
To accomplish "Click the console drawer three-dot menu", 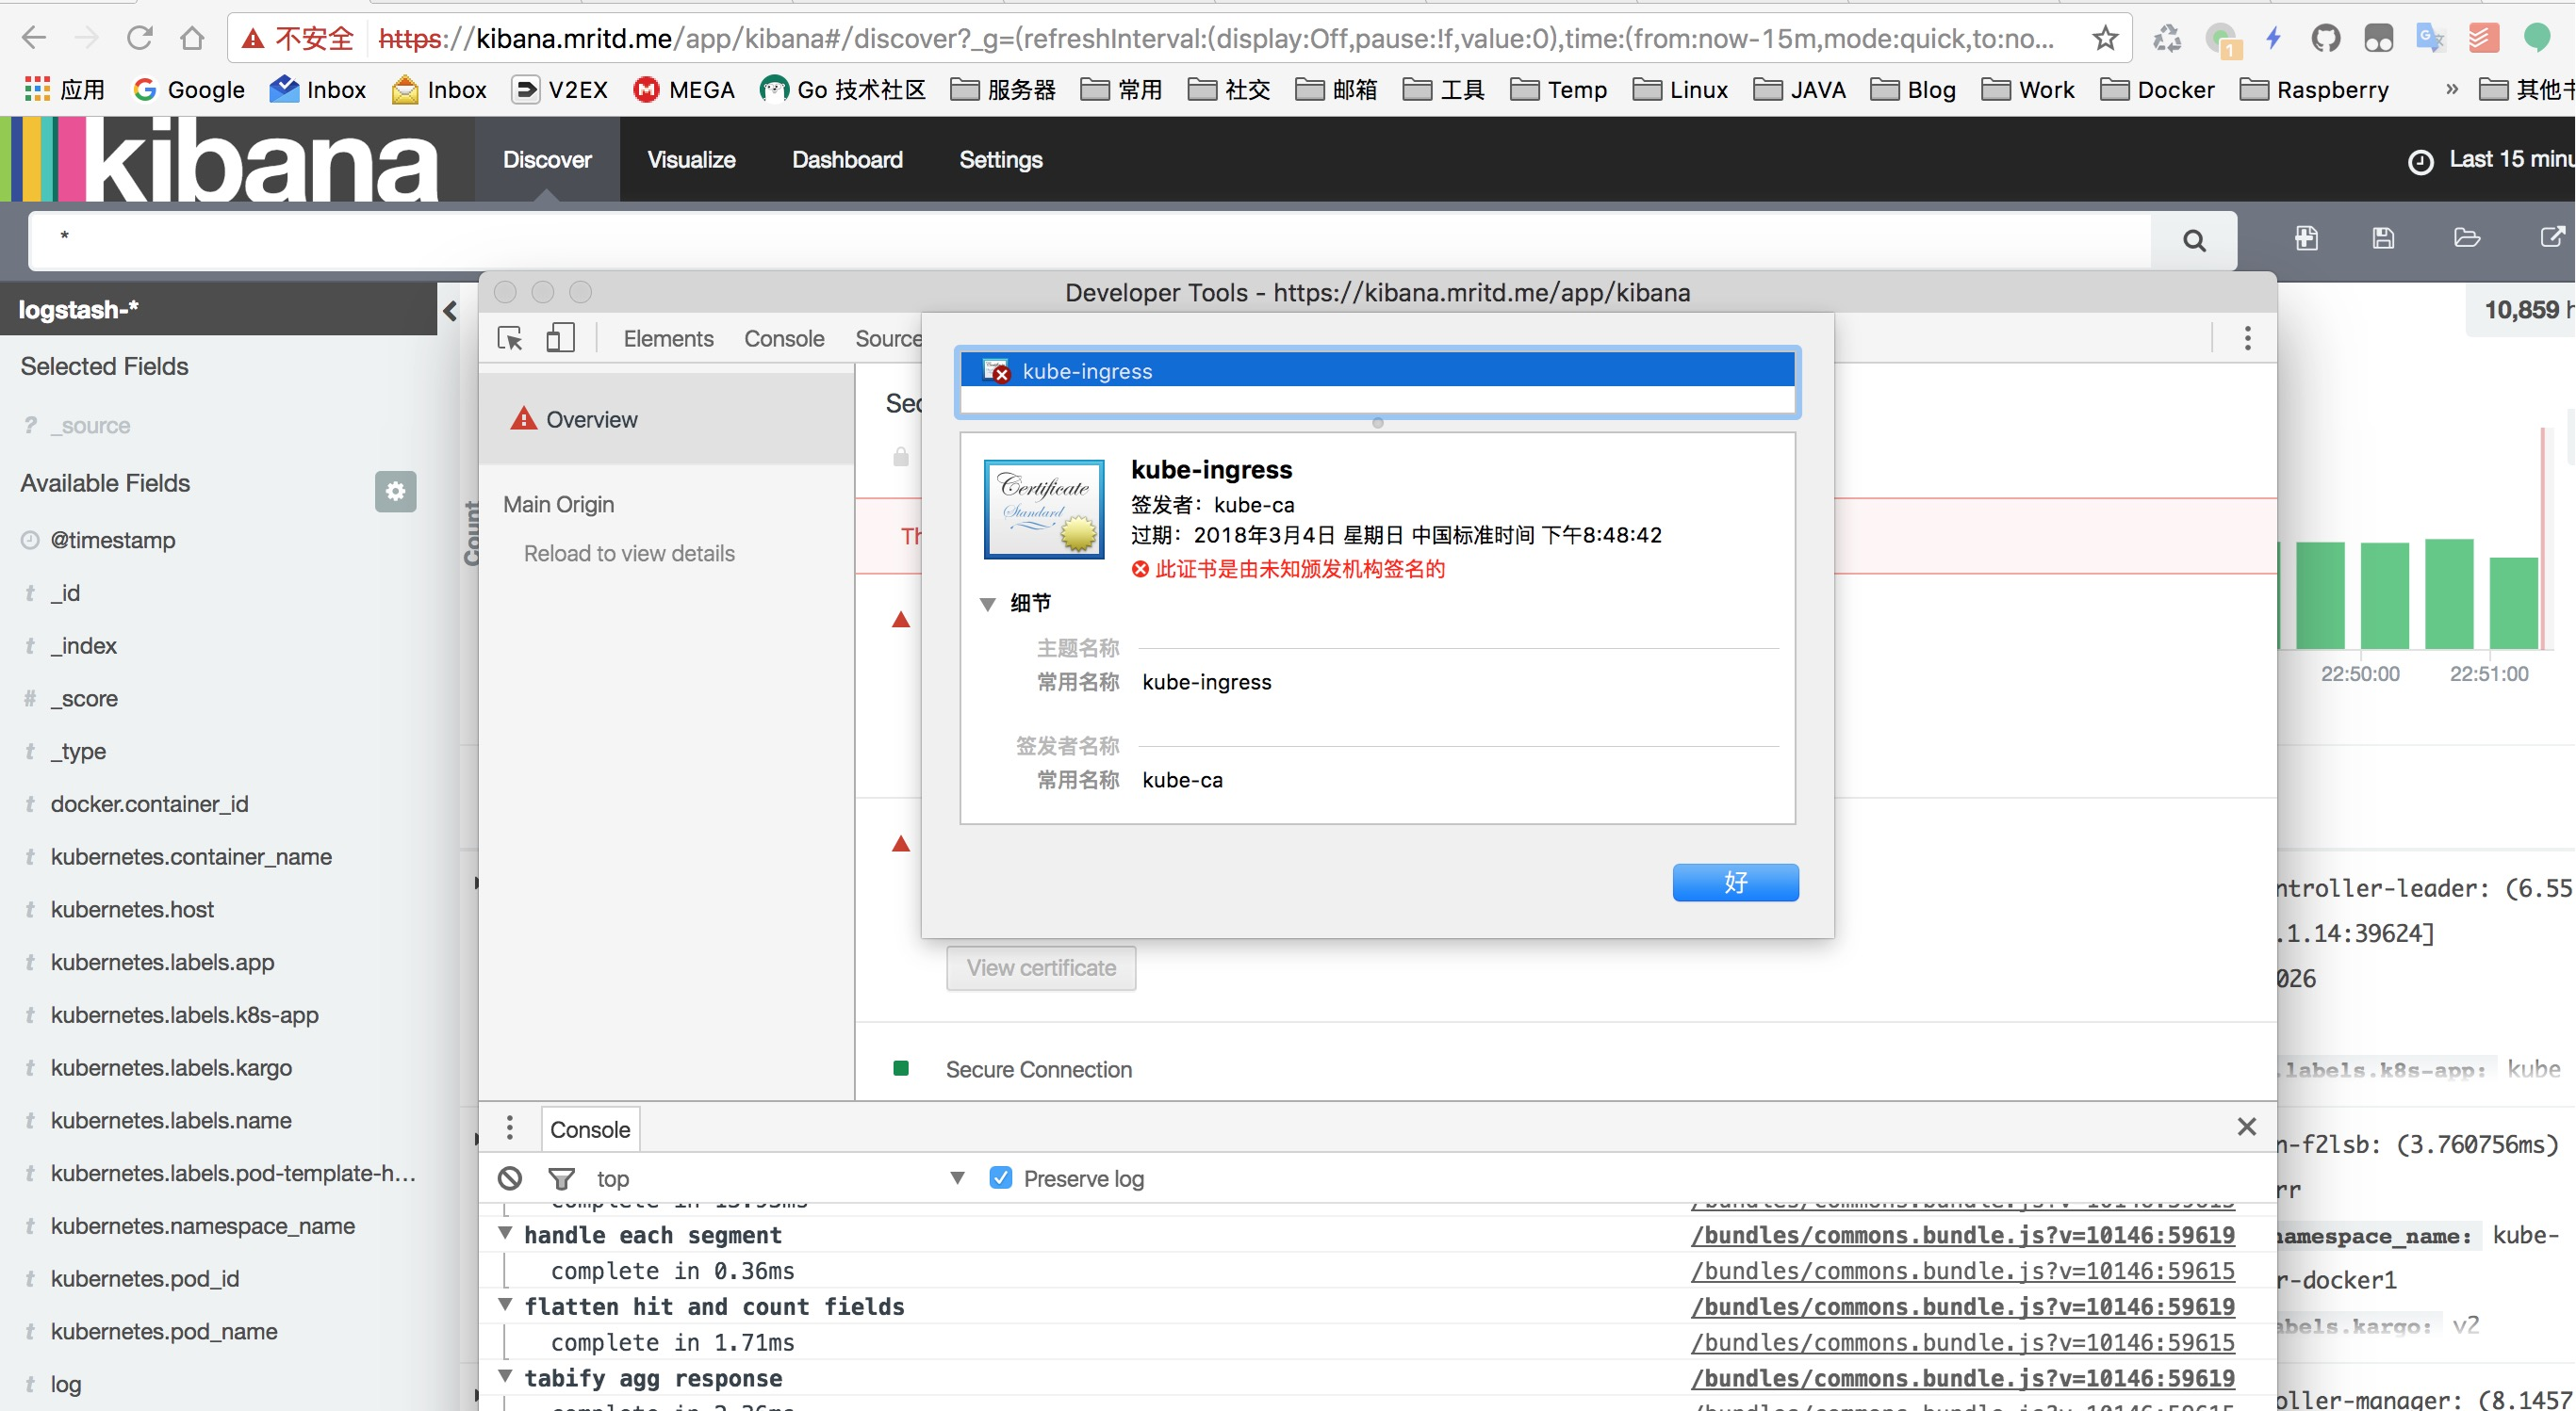I will click(510, 1127).
